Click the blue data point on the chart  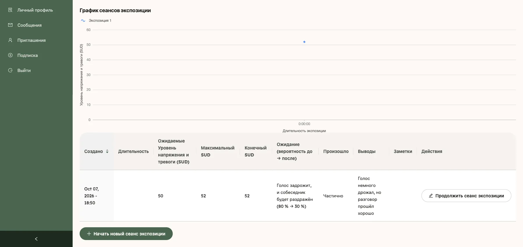[304, 42]
